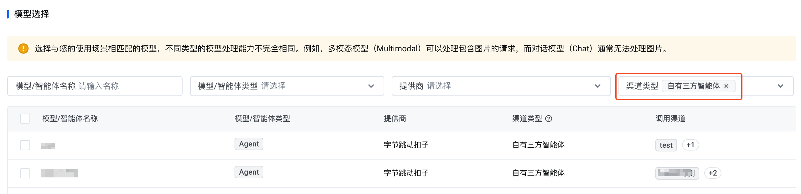
Task: Check the second row checkbox
Action: pos(25,173)
